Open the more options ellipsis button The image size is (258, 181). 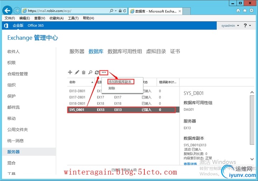coord(104,72)
